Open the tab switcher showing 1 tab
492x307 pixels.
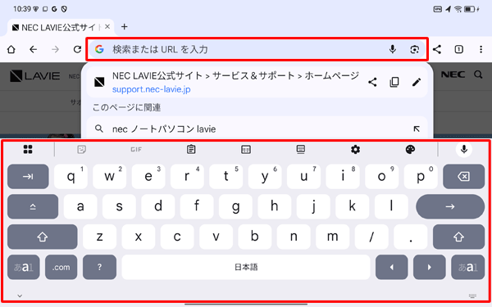pyautogui.click(x=458, y=49)
